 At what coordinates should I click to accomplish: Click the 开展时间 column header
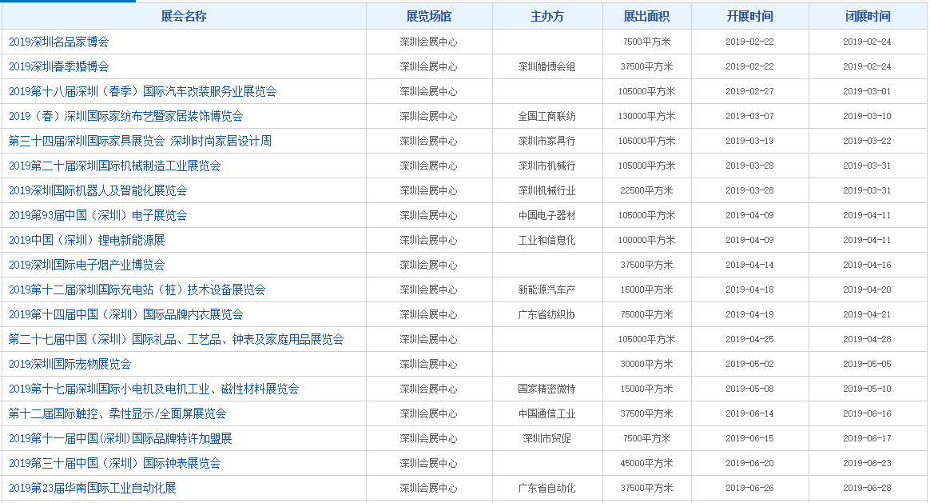[x=749, y=17]
